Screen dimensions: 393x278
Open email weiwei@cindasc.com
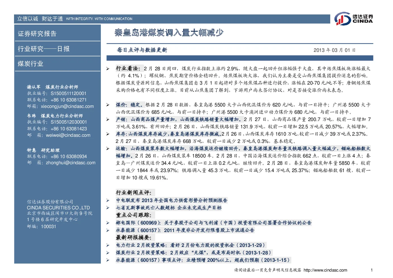68,135
